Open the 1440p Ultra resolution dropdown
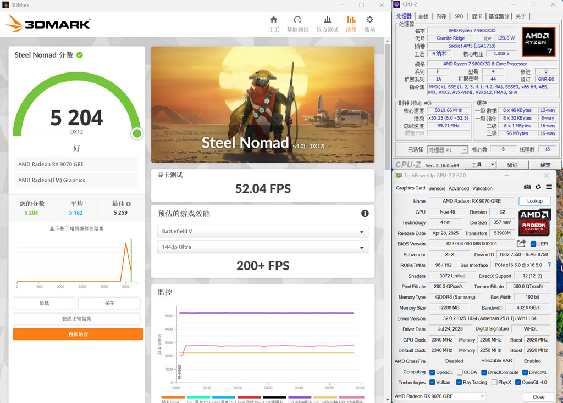Viewport: 563px width, 403px height. (x=263, y=247)
